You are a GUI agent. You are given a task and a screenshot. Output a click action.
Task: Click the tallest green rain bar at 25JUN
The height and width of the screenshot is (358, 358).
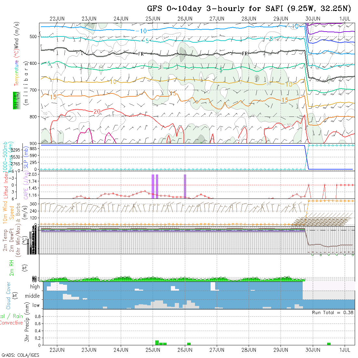pos(157,342)
